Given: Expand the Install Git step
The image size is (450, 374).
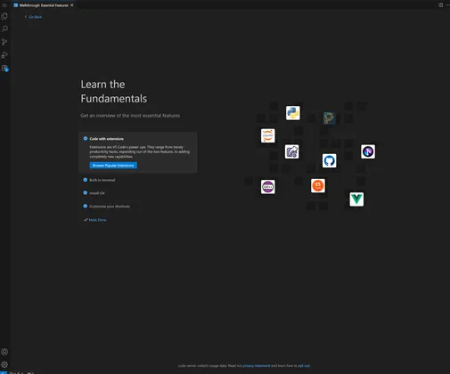Looking at the screenshot, I should (97, 193).
